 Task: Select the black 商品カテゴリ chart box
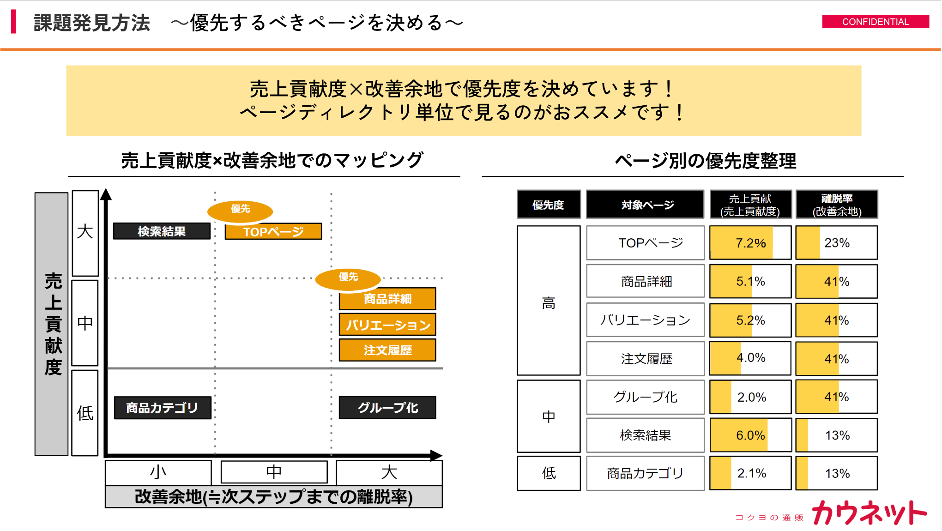163,408
